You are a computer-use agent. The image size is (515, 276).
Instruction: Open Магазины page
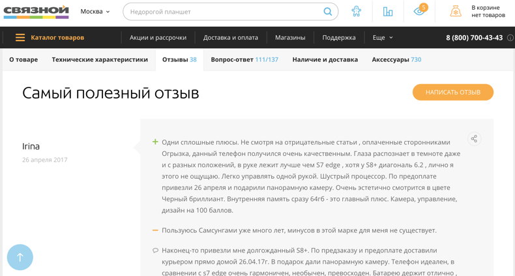pyautogui.click(x=290, y=37)
